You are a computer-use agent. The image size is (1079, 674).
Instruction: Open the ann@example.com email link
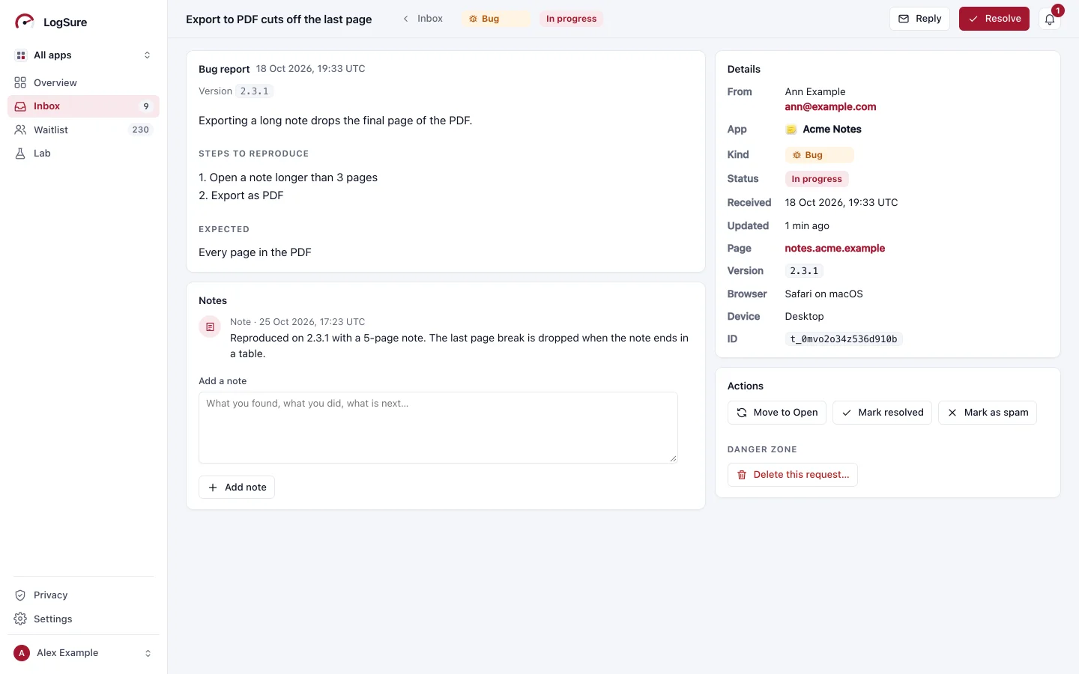830,107
